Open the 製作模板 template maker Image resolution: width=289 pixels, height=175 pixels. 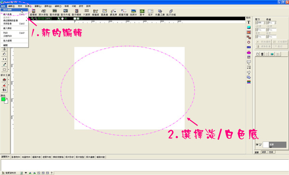pos(77,12)
